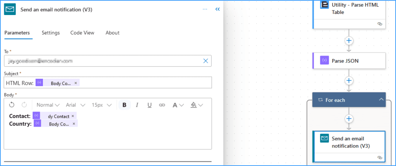396x166 pixels.
Task: Toggle underline formatting
Action: point(150,105)
